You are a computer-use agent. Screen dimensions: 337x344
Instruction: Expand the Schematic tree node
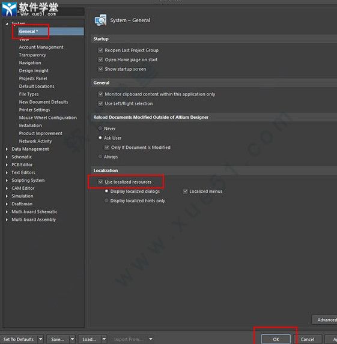pyautogui.click(x=7, y=157)
